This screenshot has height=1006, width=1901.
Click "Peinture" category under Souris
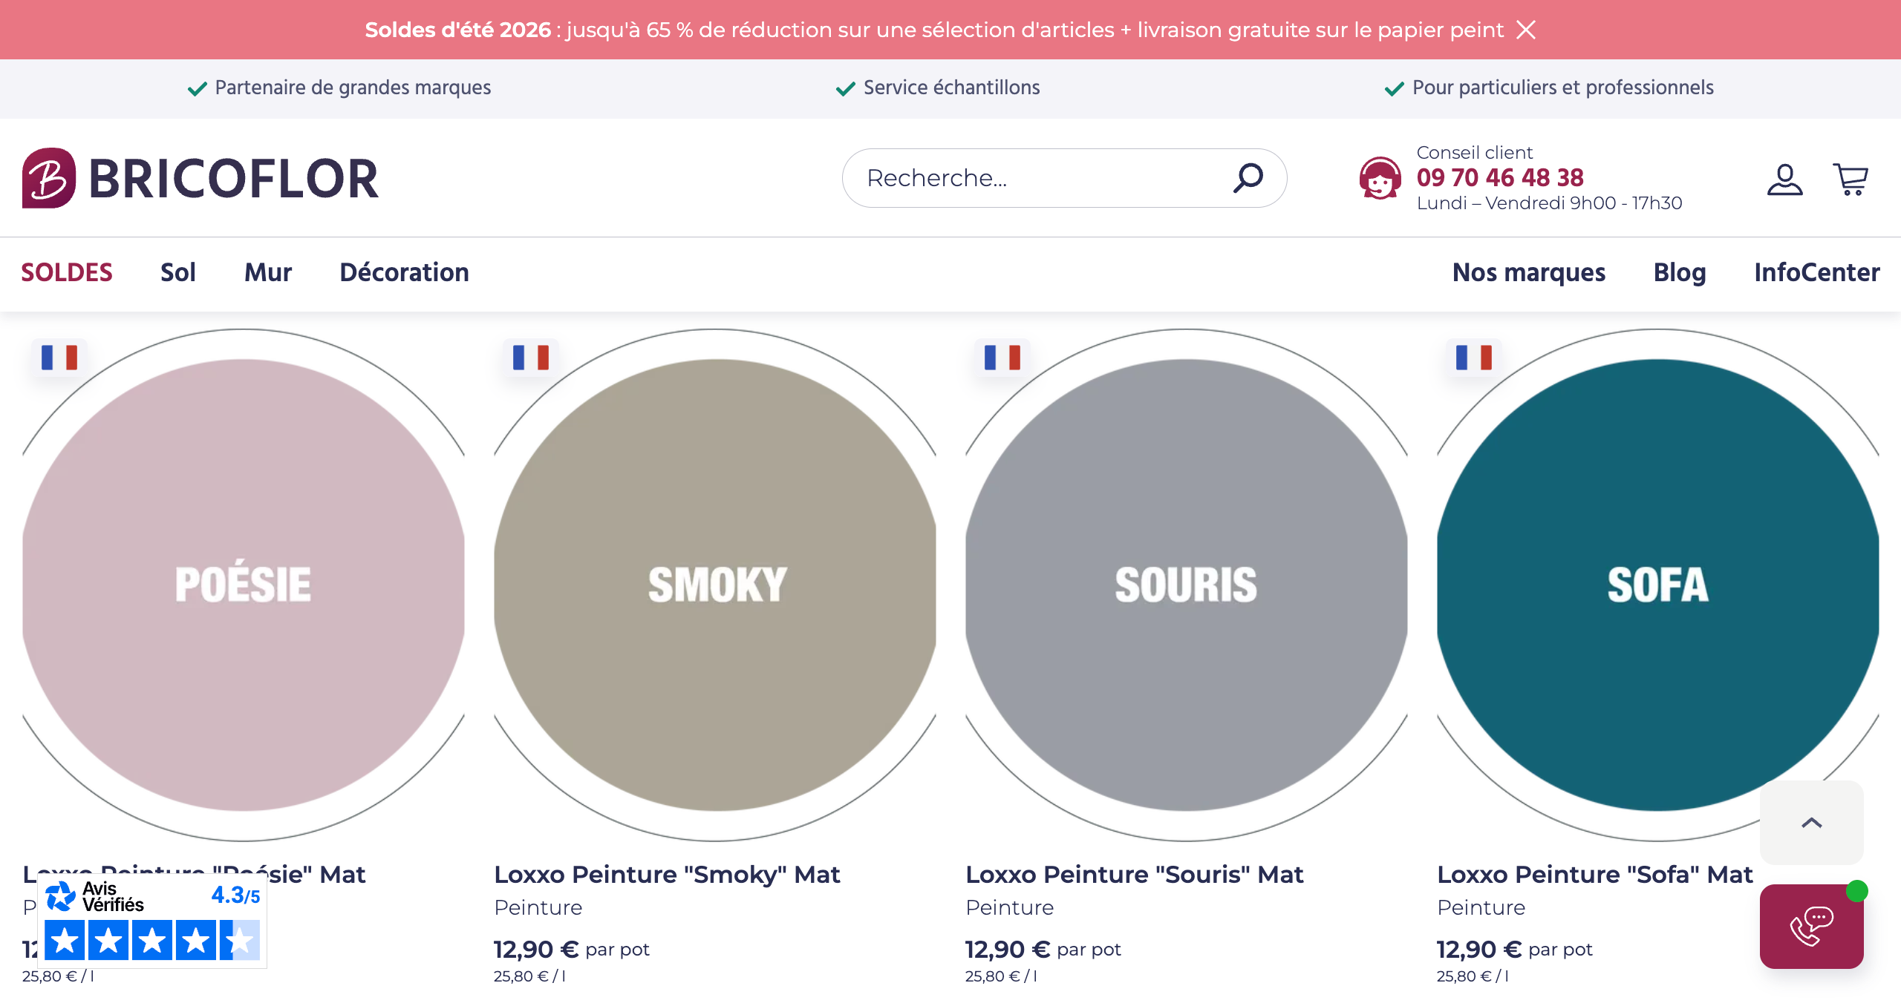[x=1010, y=907]
